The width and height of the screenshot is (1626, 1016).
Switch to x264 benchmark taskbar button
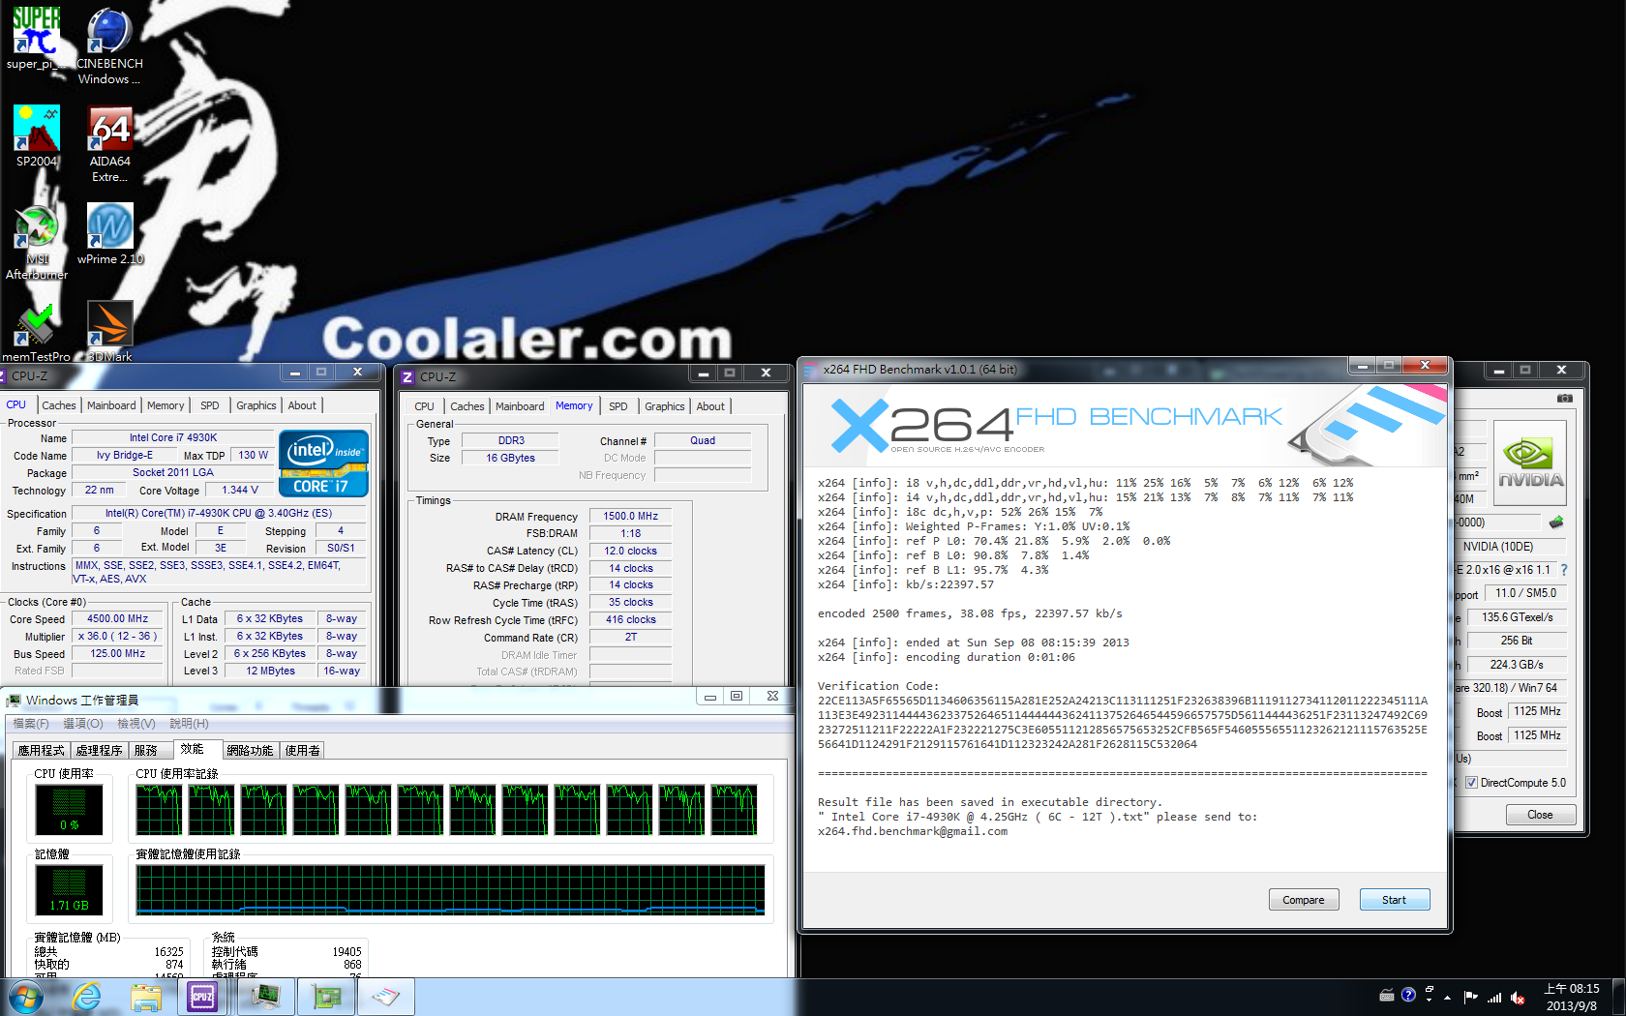[x=386, y=997]
